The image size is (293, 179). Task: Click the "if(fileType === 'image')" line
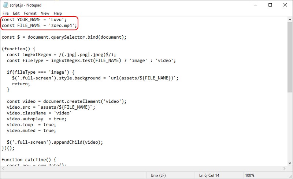tap(41, 72)
